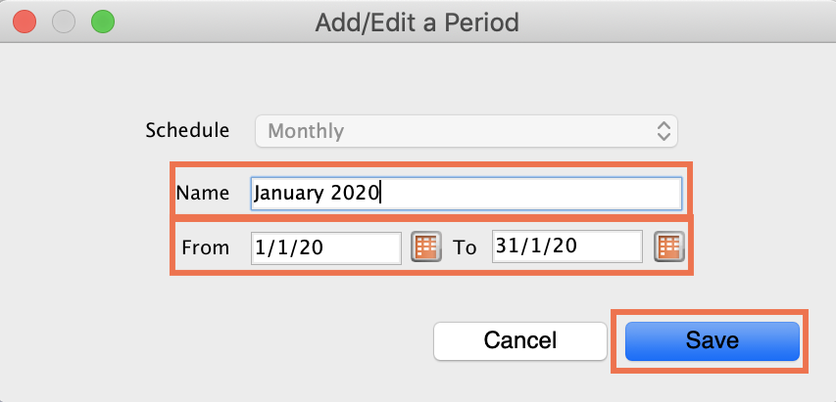Minimize the dialog using the gray button
The width and height of the screenshot is (836, 402).
63,20
